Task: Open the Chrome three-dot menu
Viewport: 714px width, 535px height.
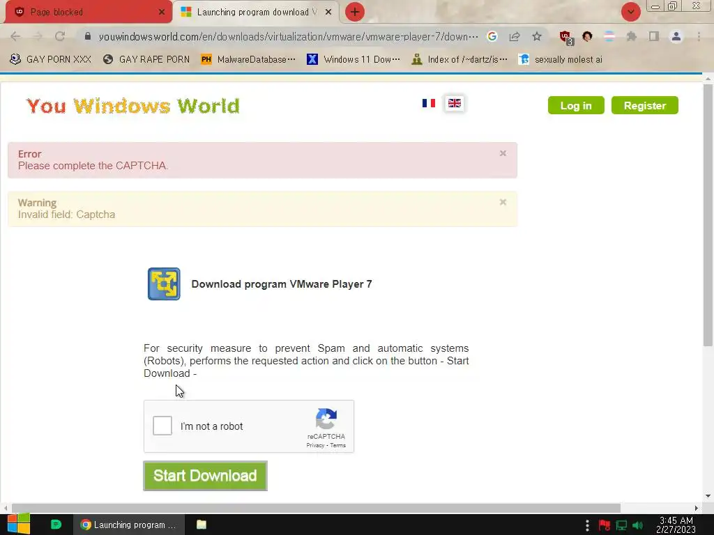Action: (699, 36)
